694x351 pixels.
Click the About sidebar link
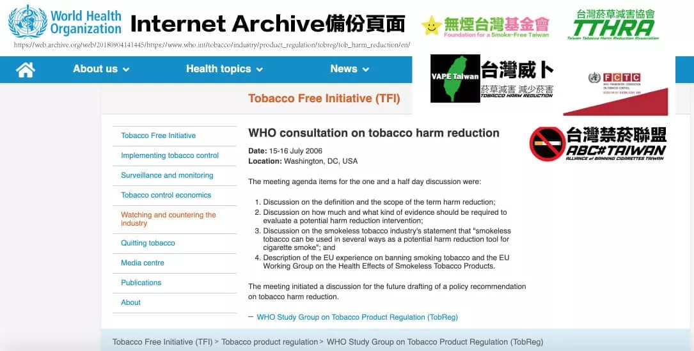pos(130,302)
